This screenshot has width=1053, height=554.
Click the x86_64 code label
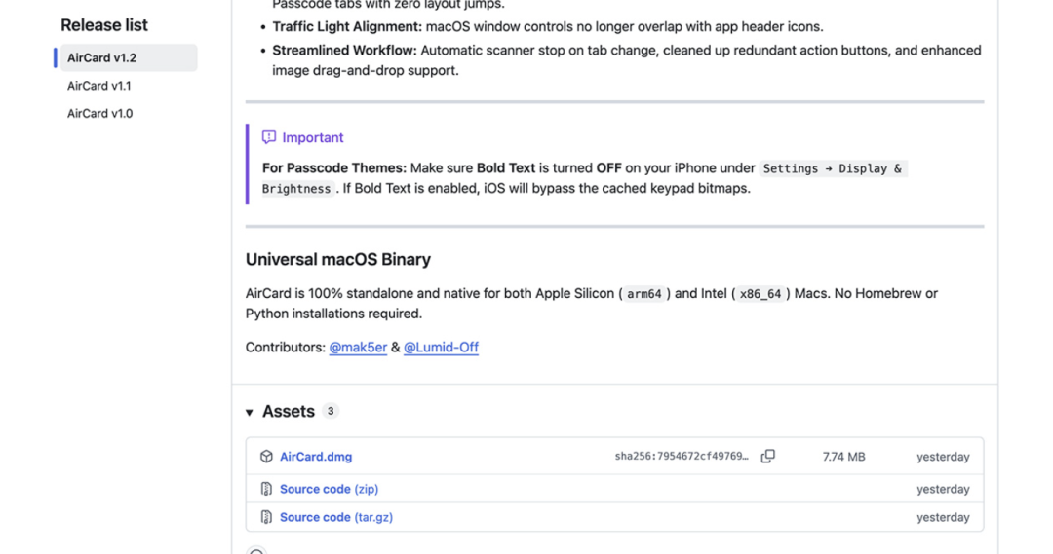[x=760, y=294]
